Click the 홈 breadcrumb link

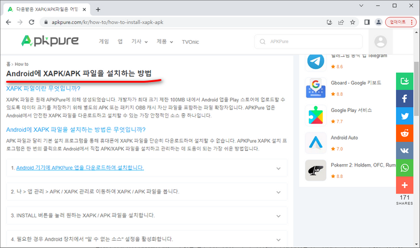pyautogui.click(x=8, y=64)
